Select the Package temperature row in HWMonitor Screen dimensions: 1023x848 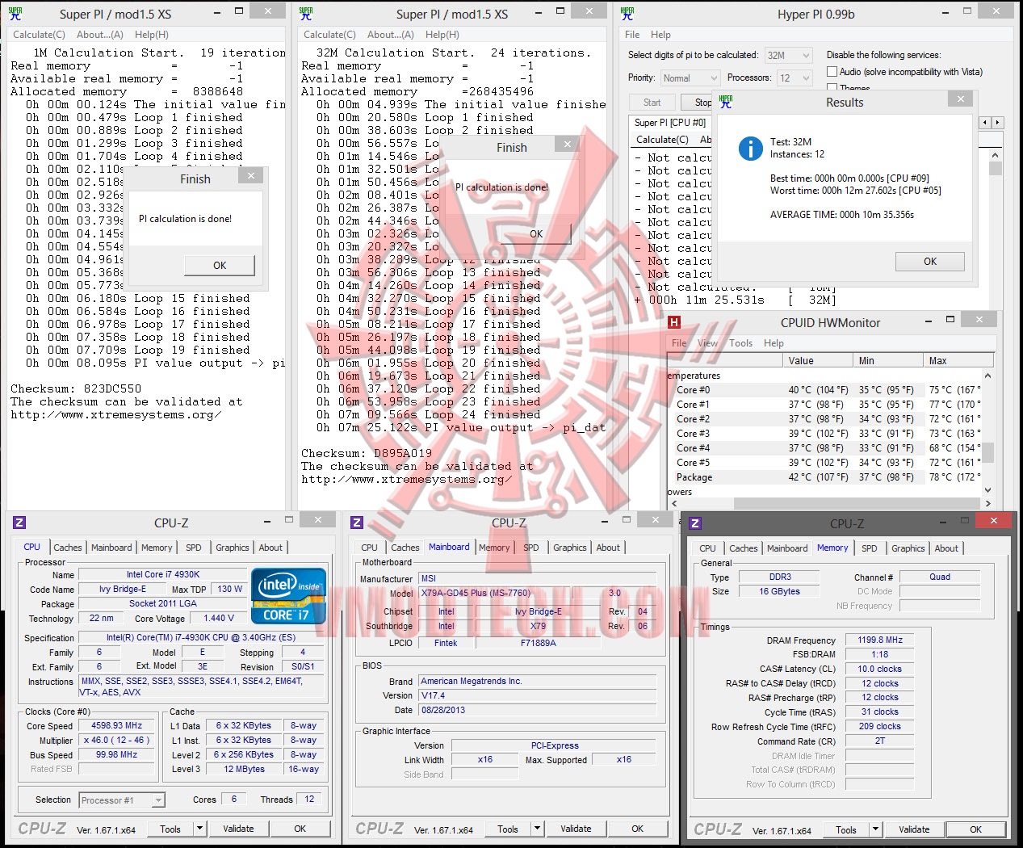(824, 477)
